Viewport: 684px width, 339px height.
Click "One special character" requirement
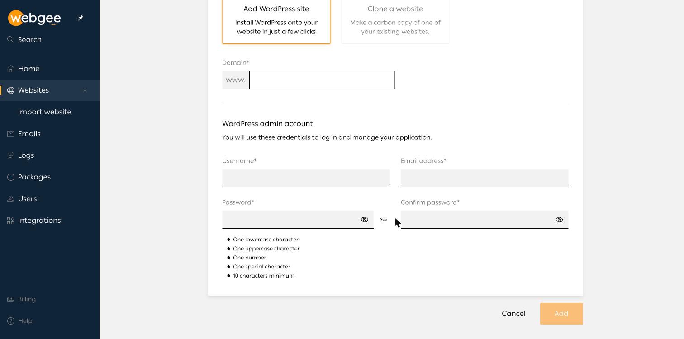coord(261,267)
